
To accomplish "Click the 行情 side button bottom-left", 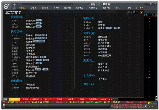I will [5, 99].
